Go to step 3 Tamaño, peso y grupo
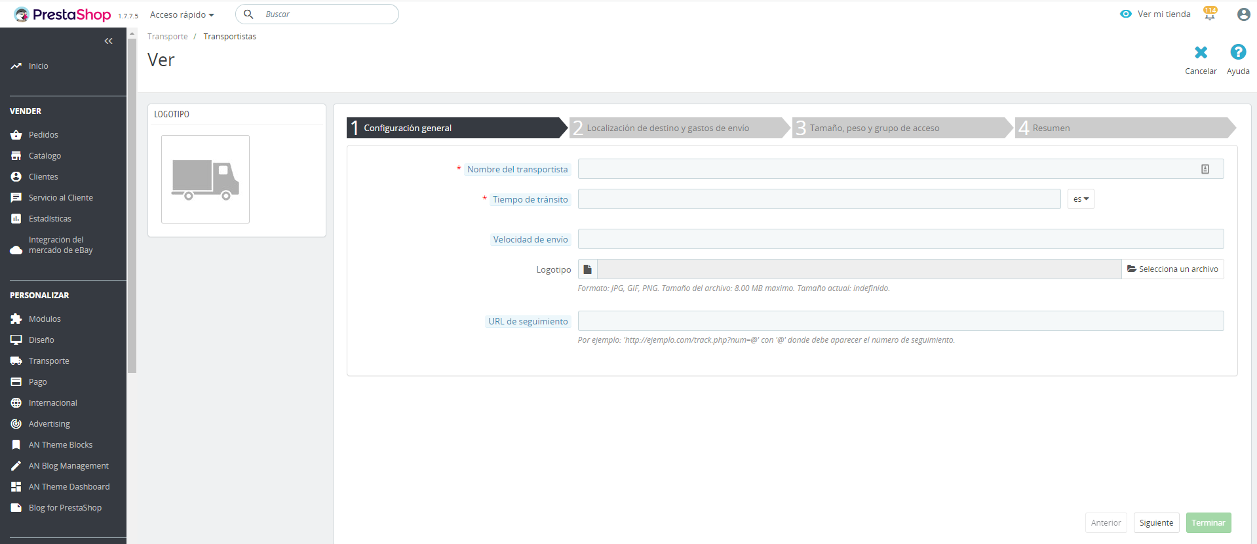 [902, 128]
